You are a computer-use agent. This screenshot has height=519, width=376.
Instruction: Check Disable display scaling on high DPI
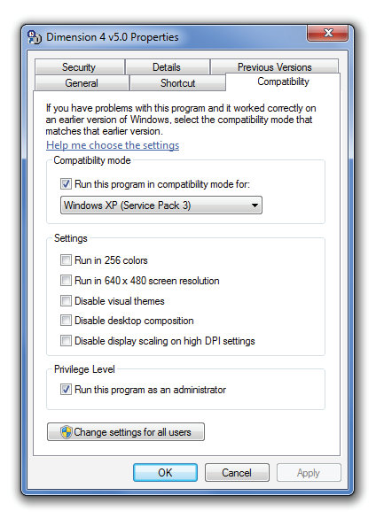(66, 341)
